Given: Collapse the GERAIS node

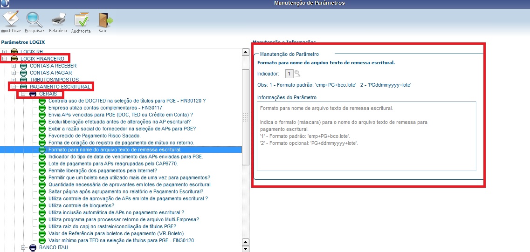Looking at the screenshot, I should pyautogui.click(x=23, y=94).
